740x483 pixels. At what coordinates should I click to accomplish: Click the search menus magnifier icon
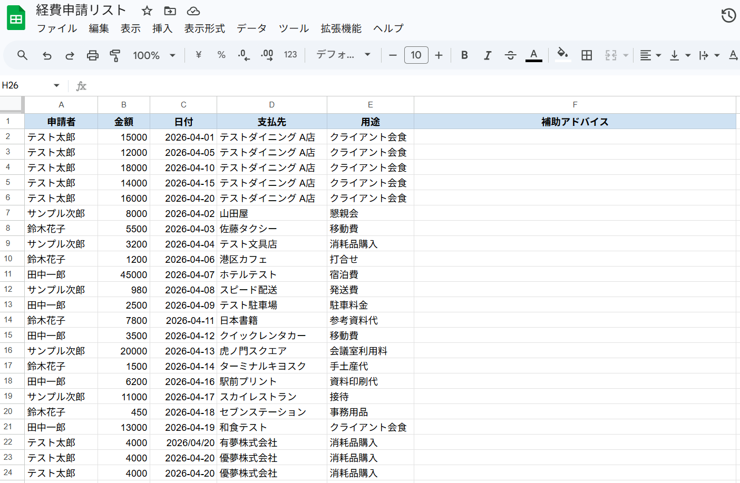tap(22, 55)
